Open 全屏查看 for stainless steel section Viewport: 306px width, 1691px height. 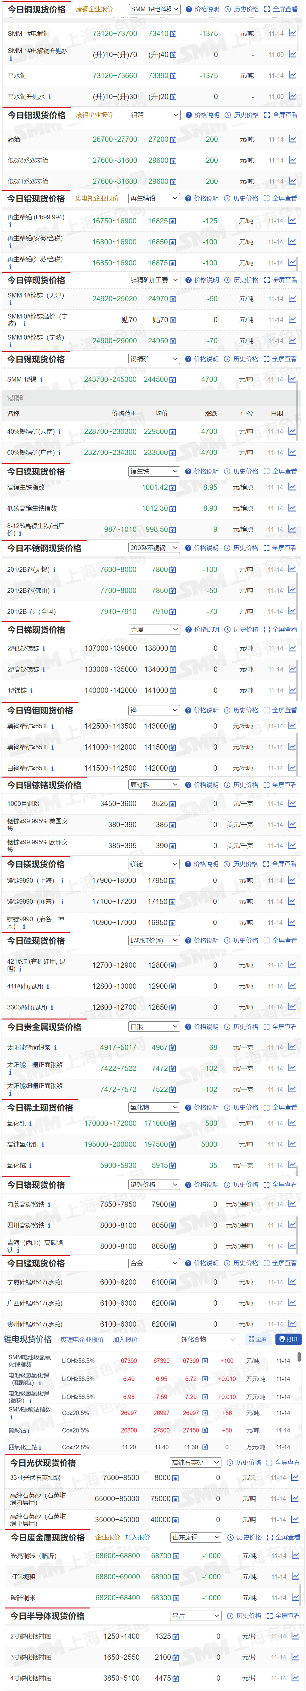point(280,548)
